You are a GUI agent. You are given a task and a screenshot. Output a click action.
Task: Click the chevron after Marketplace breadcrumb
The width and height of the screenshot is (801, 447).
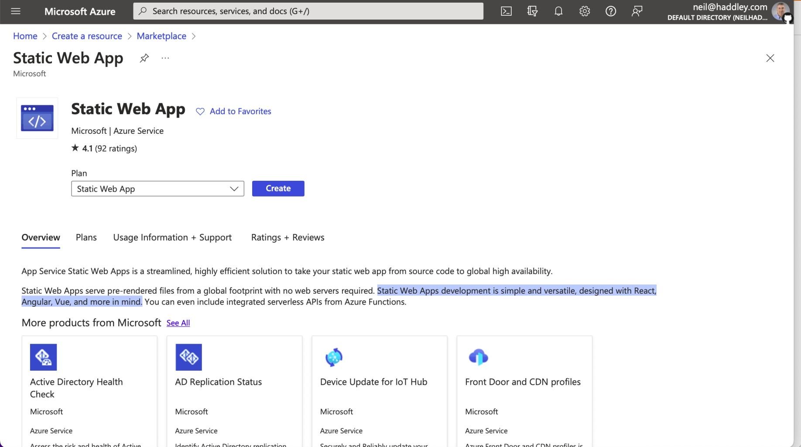point(194,36)
